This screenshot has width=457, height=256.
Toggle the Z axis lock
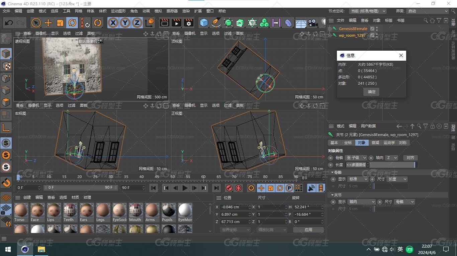[x=137, y=23]
